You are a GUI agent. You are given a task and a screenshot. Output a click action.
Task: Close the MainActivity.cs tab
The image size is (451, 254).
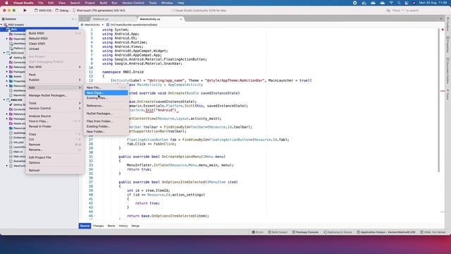[181, 19]
